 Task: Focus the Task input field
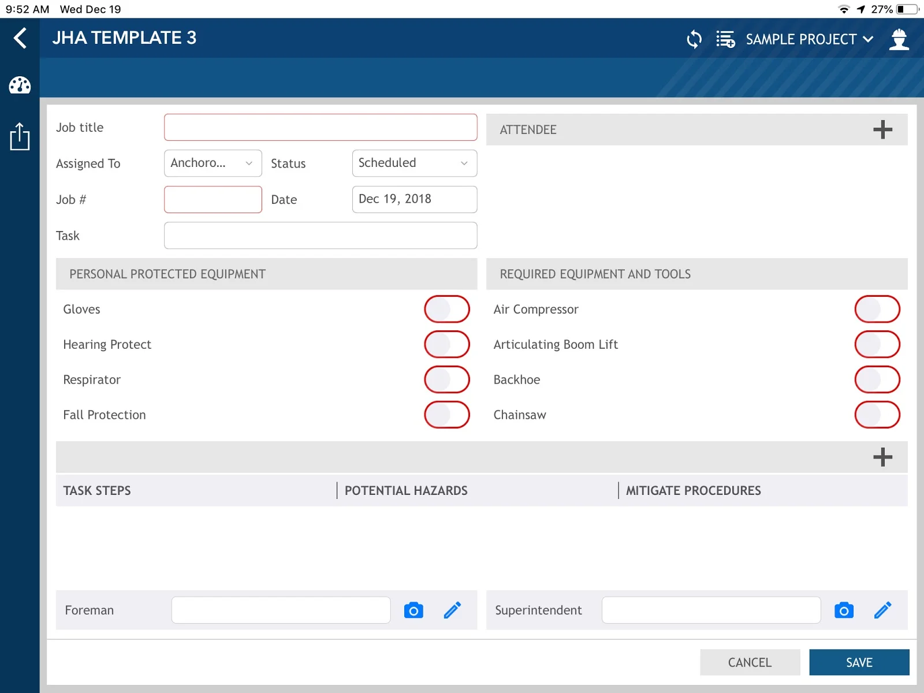point(321,236)
